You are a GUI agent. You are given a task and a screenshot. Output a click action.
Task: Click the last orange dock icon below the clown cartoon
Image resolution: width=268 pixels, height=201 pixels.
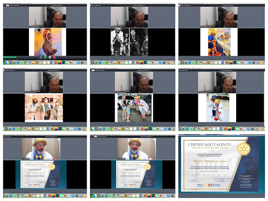[261, 62]
